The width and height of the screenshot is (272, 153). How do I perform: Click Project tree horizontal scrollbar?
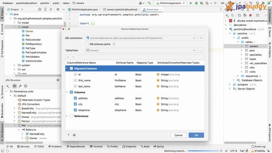[38, 76]
